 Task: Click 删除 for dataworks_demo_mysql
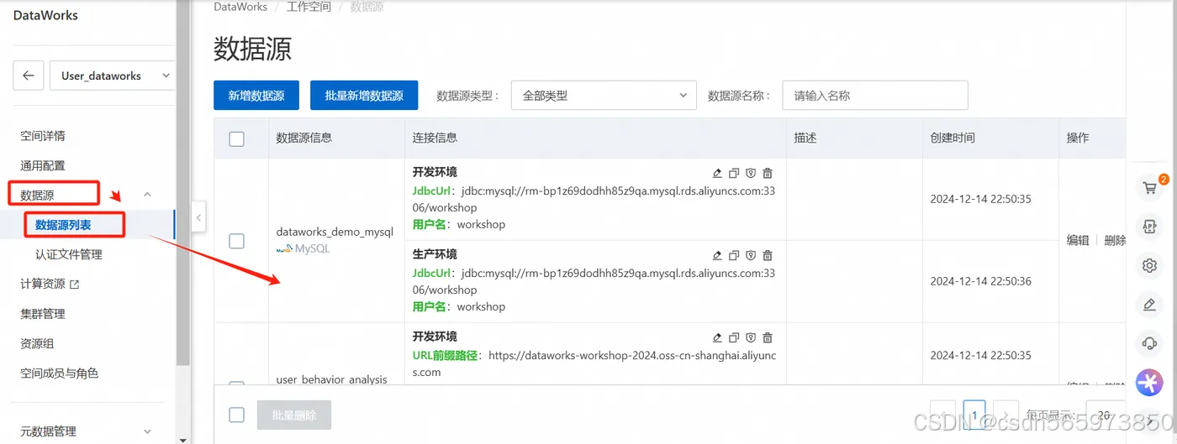pyautogui.click(x=1115, y=240)
